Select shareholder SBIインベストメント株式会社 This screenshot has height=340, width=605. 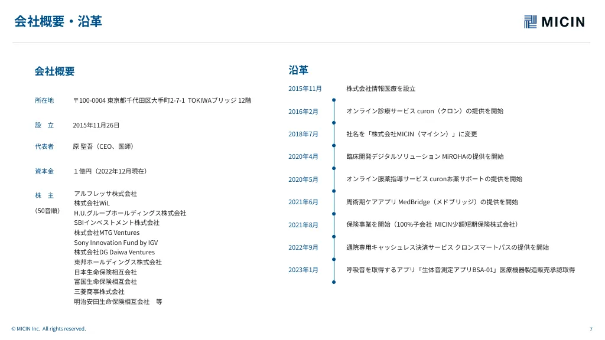tap(116, 223)
